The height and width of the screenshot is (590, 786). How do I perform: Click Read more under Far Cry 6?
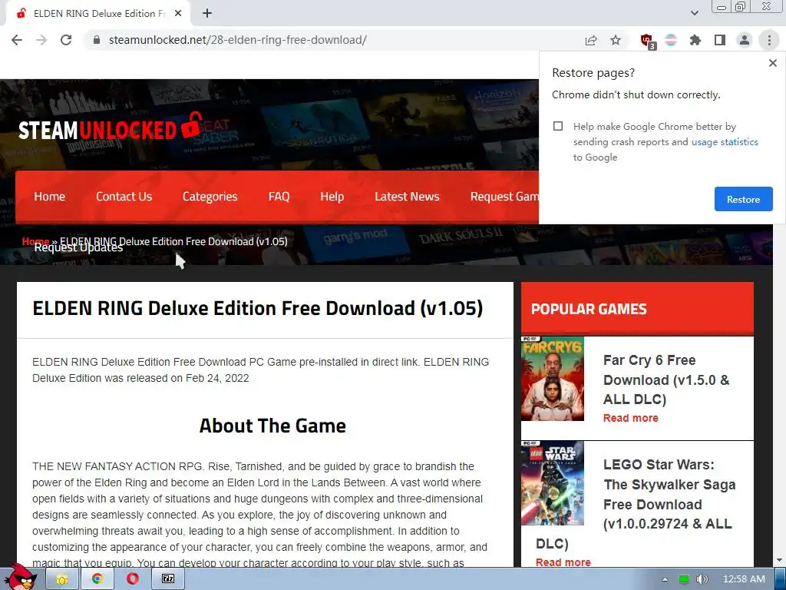tap(631, 418)
